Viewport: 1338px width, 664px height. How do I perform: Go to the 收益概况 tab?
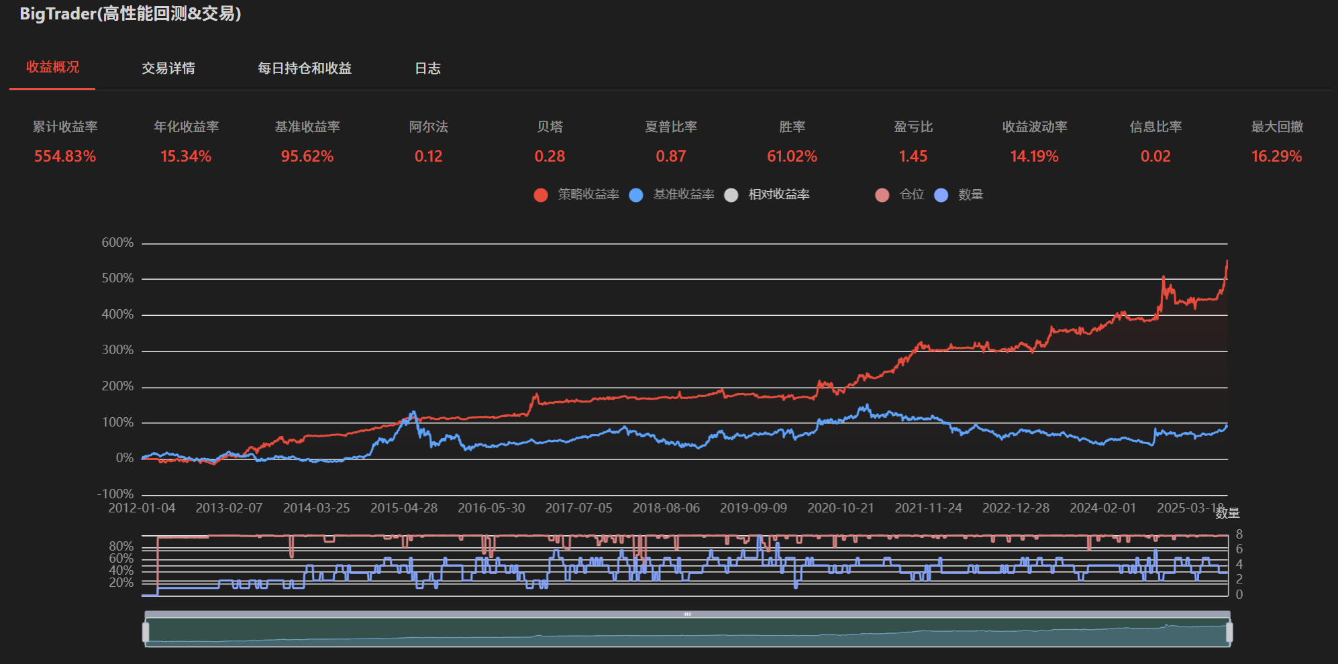click(x=52, y=67)
